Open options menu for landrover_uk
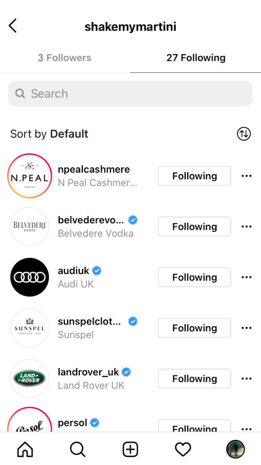Screen dimensions: 261x465 click(x=246, y=378)
